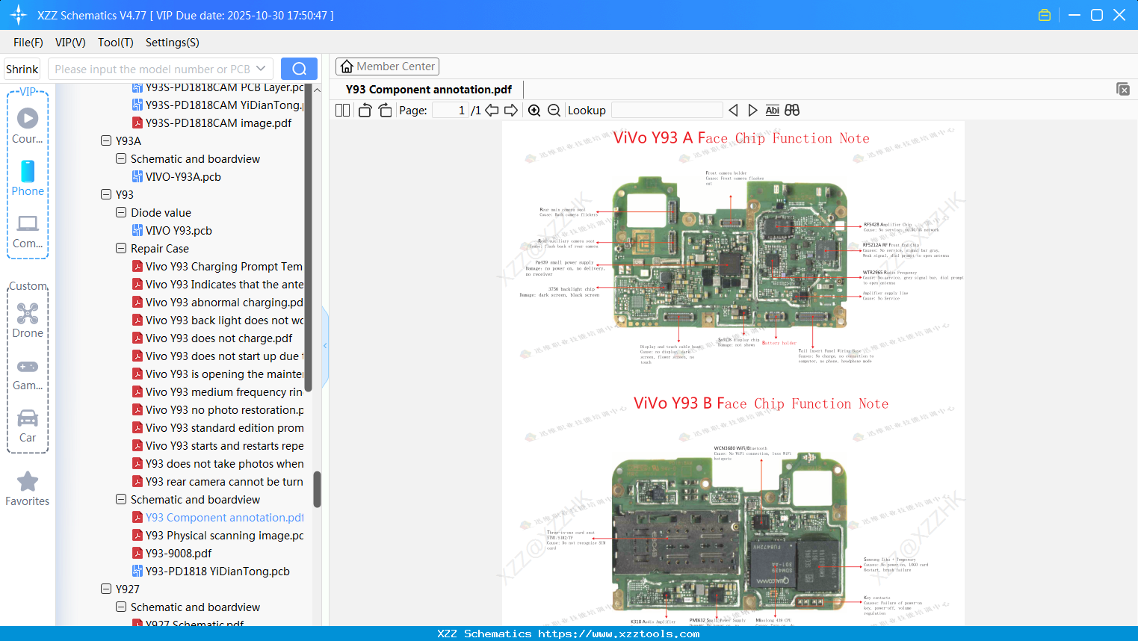Switch to Y93 Component annotation.pdf tab
This screenshot has height=641, width=1138.
426,89
